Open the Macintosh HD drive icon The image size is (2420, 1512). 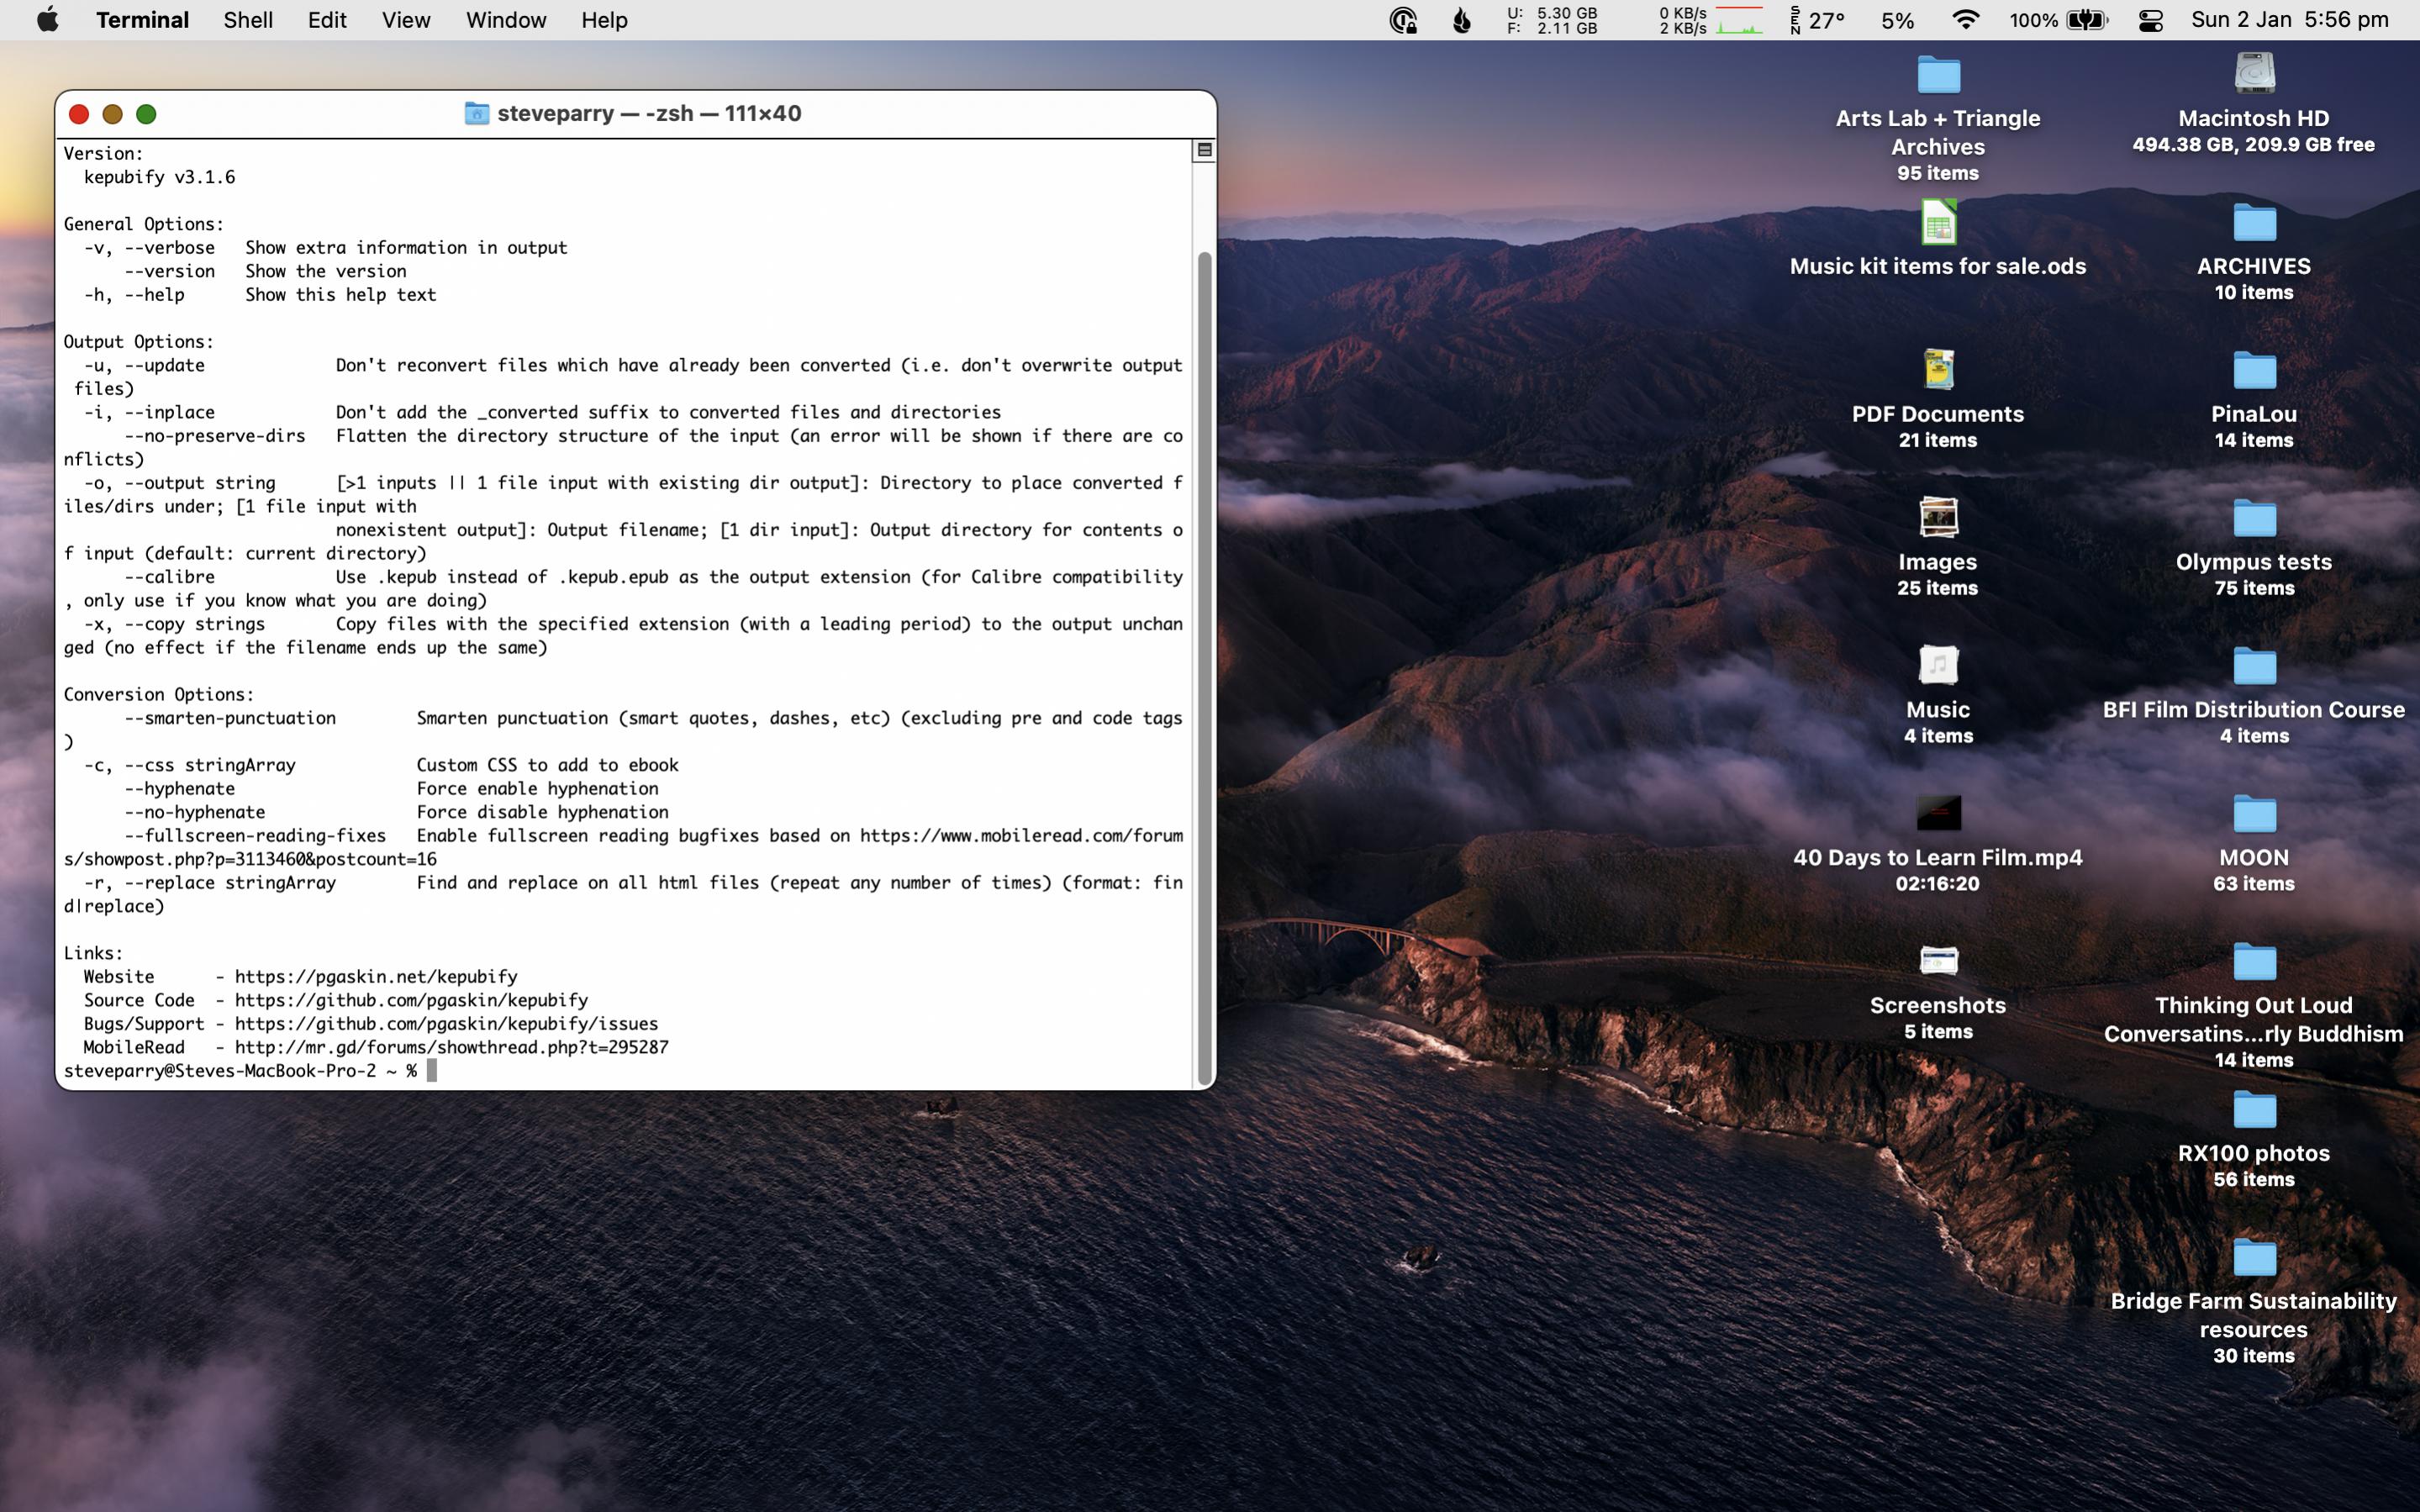[x=2254, y=74]
